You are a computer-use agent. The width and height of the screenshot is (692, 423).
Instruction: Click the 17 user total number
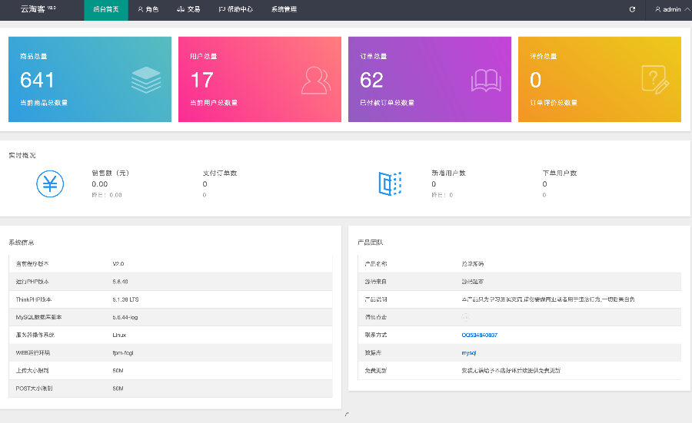tap(201, 80)
